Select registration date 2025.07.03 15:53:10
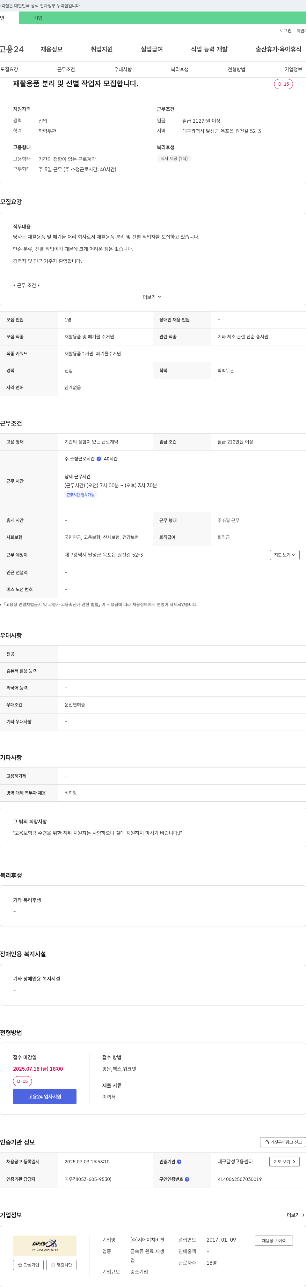Screen dimensions: 306x1287 (x=87, y=1162)
